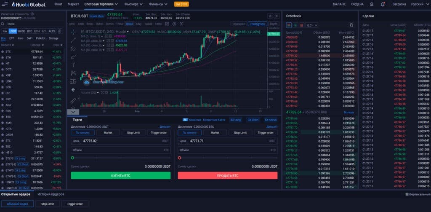This screenshot has height=212, width=431.
Task: Click the notification bell icon
Action: click(x=383, y=4)
